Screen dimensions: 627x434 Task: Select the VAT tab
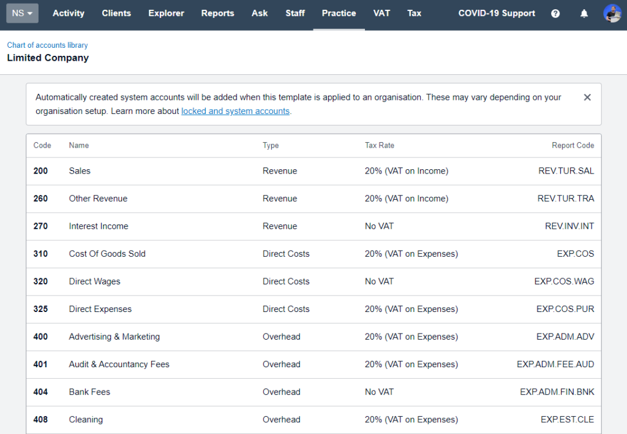[x=381, y=13]
